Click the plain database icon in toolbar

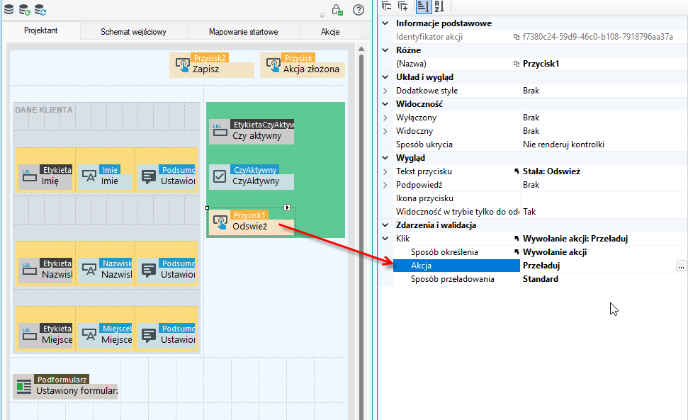click(9, 9)
